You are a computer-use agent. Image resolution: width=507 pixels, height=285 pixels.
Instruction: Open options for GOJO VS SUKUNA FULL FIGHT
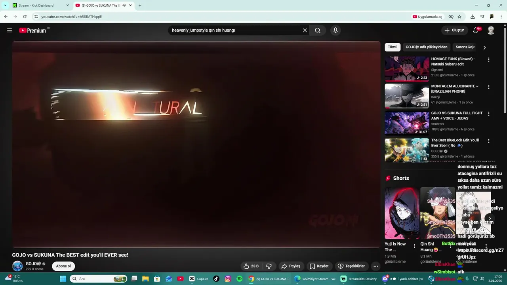coord(489,114)
